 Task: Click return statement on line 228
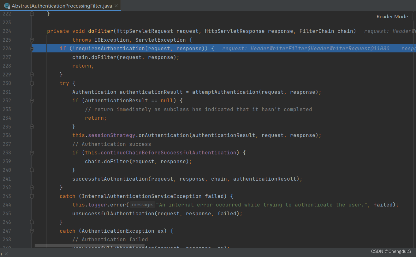(83, 66)
